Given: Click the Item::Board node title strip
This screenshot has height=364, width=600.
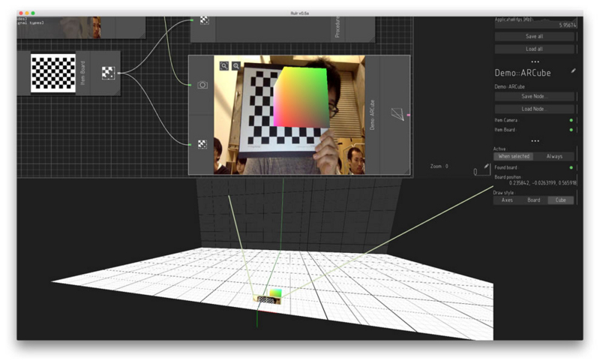Looking at the screenshot, I should click(x=83, y=73).
